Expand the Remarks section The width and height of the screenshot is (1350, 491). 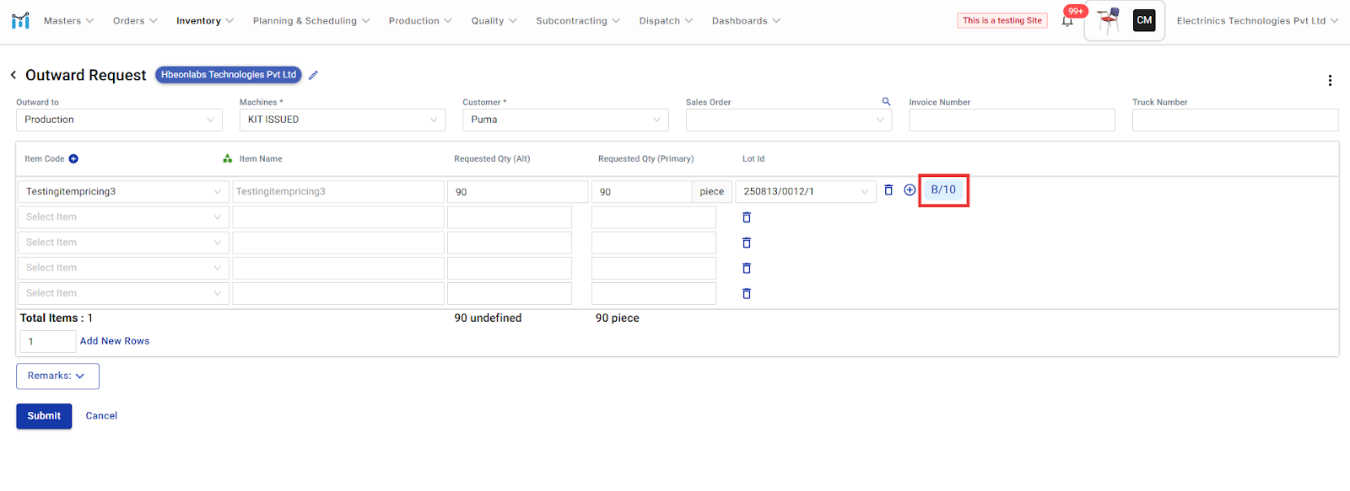click(57, 376)
